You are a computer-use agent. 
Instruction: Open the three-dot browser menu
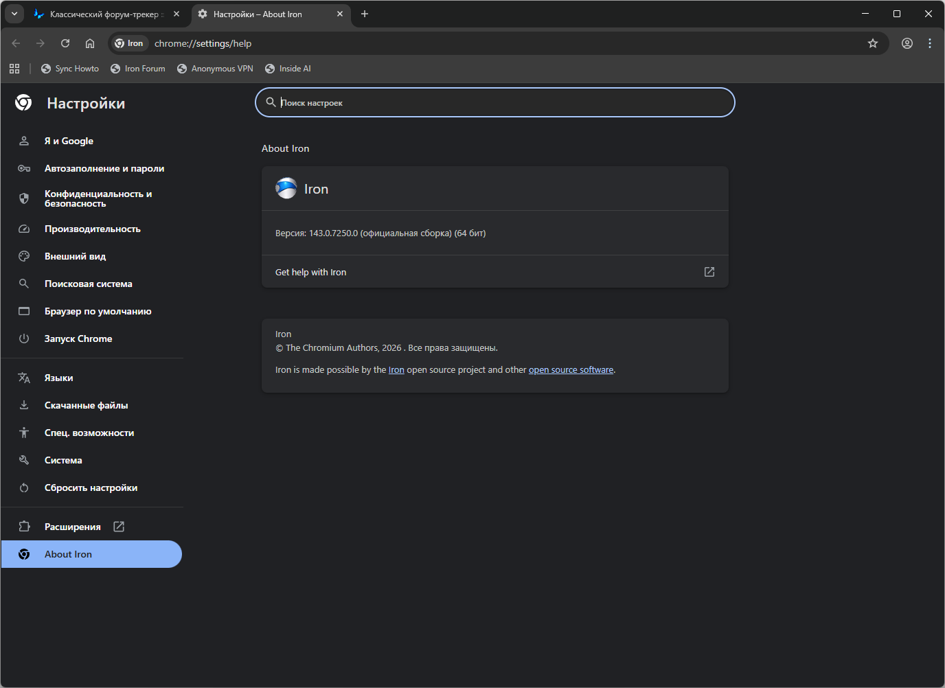[930, 43]
